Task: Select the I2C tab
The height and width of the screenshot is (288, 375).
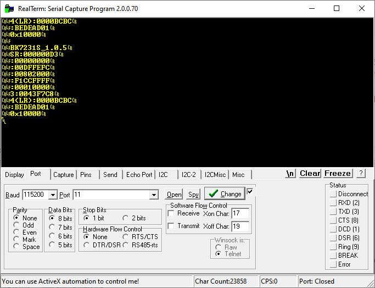Action: click(163, 175)
